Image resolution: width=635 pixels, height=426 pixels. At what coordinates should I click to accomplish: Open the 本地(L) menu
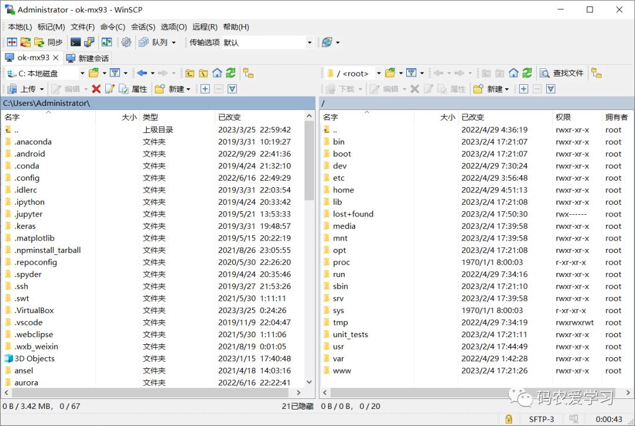click(20, 26)
